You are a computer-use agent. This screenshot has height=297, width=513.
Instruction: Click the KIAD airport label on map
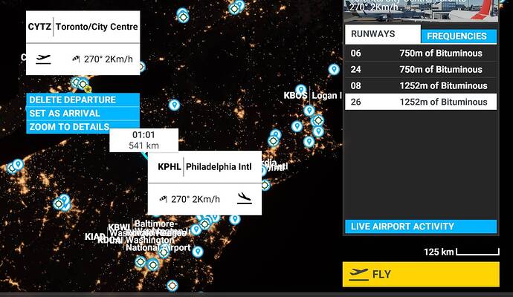click(95, 237)
